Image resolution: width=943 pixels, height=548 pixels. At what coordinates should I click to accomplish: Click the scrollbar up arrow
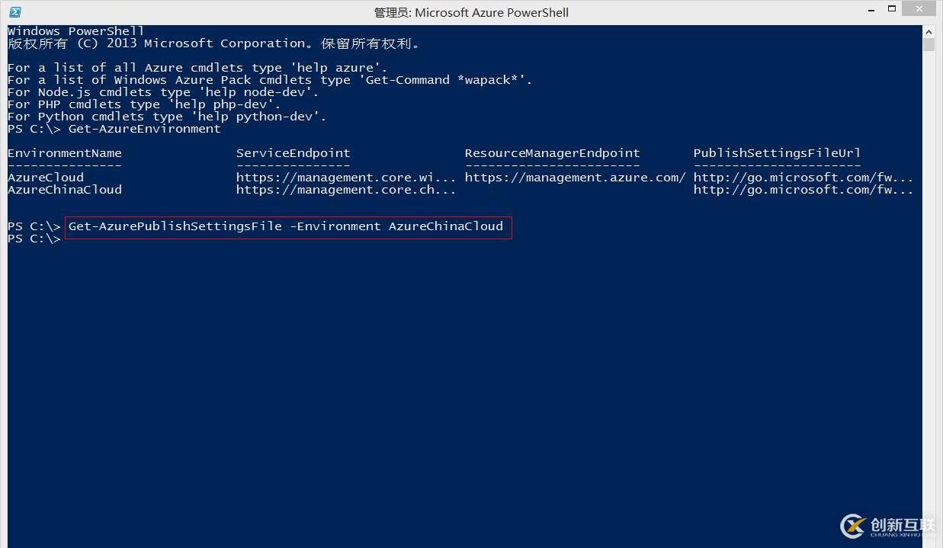[929, 33]
